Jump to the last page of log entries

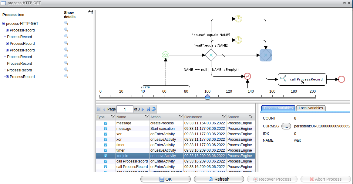(x=148, y=109)
